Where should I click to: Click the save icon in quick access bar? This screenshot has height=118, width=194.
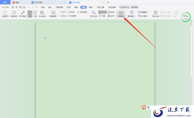pyautogui.click(x=13, y=7)
